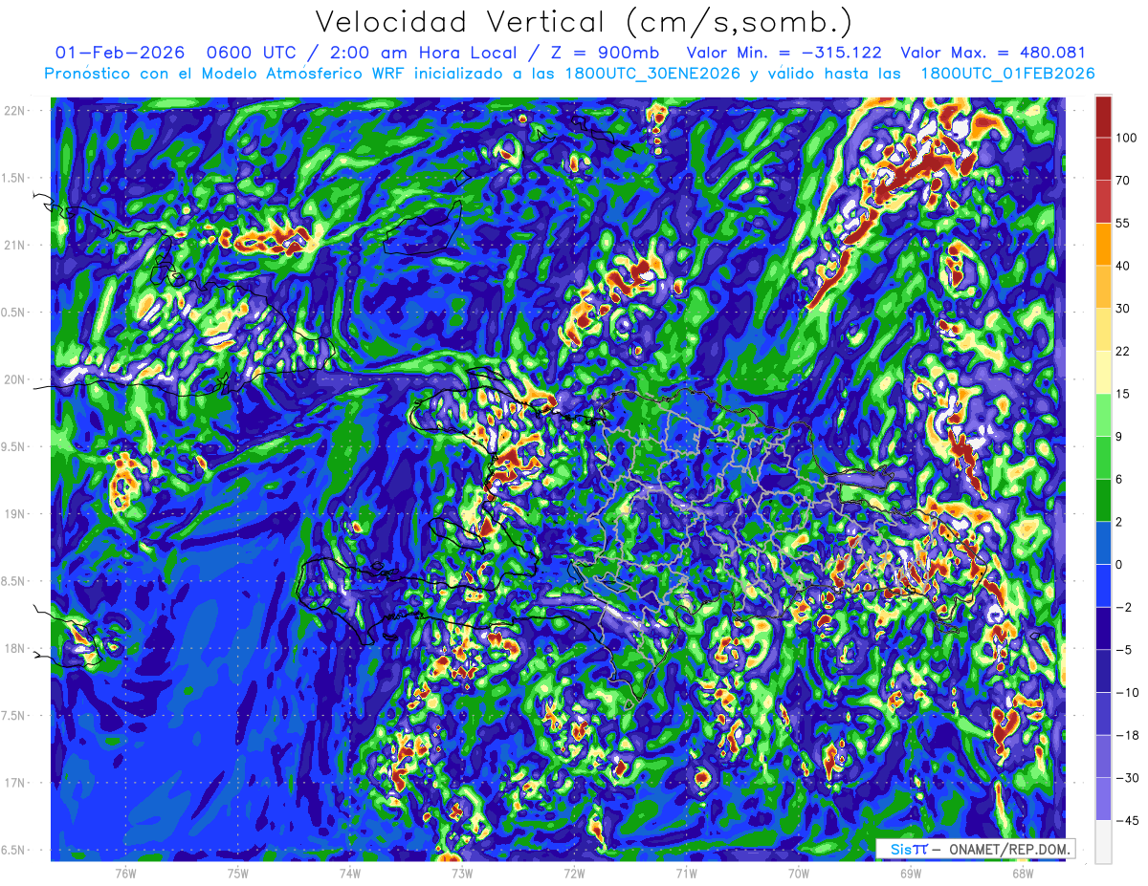
Task: Click the '20N' latitude label
Action: 14,379
